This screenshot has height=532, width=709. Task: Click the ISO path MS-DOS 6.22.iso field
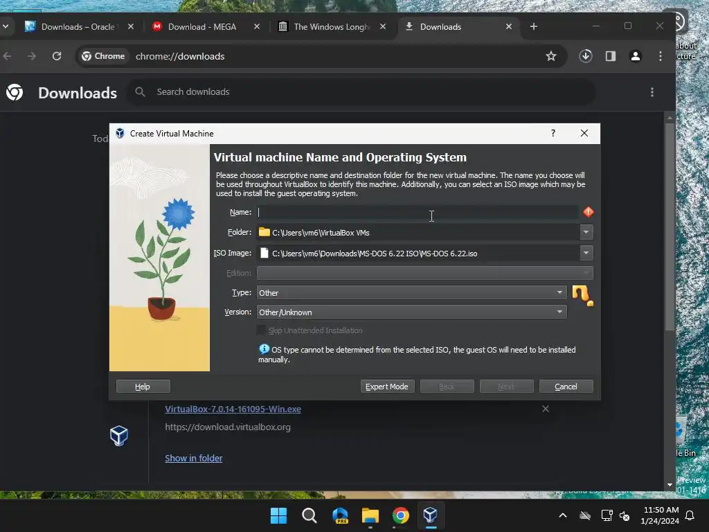pos(418,253)
